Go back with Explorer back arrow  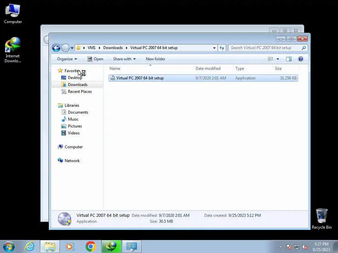[x=56, y=48]
